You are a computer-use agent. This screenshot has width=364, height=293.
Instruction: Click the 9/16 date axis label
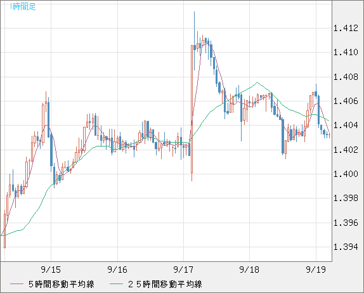[x=117, y=270]
